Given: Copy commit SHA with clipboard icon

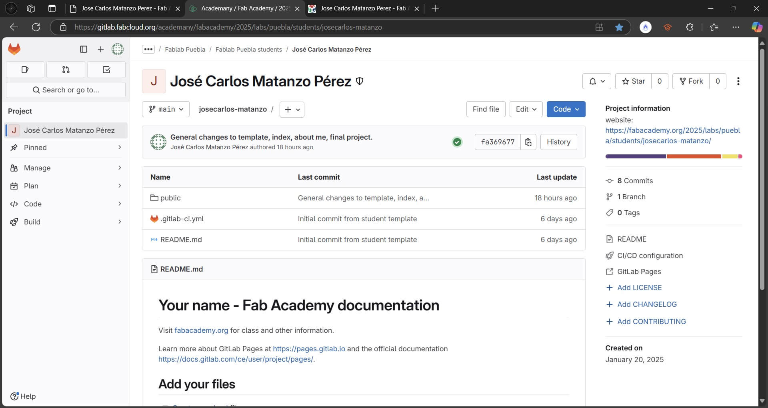Looking at the screenshot, I should click(528, 142).
